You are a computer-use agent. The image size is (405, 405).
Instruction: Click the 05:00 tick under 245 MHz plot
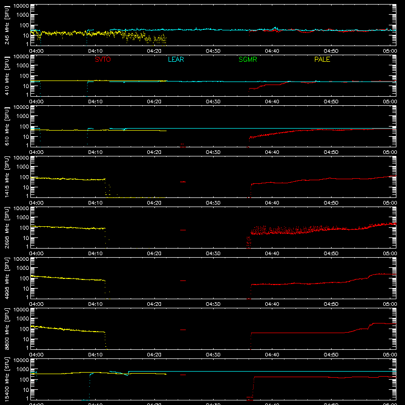[390, 51]
